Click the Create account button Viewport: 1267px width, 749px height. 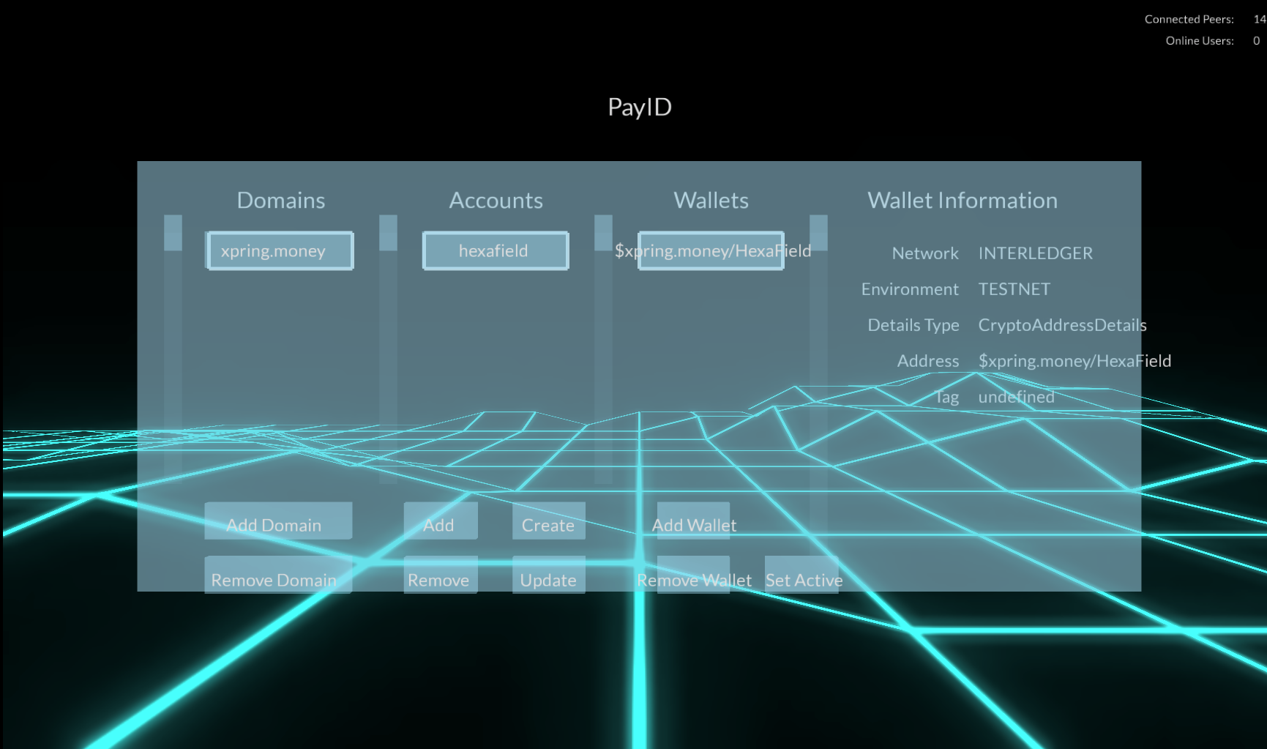[x=549, y=521]
